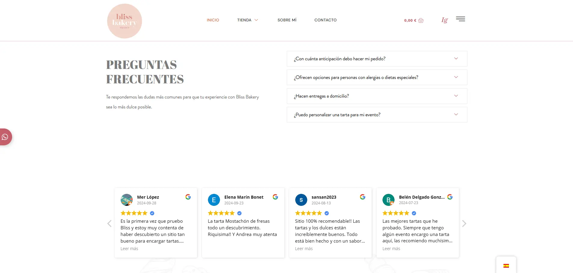Viewport: 573px width, 273px height.
Task: Open CONTACTO page
Action: 325,20
